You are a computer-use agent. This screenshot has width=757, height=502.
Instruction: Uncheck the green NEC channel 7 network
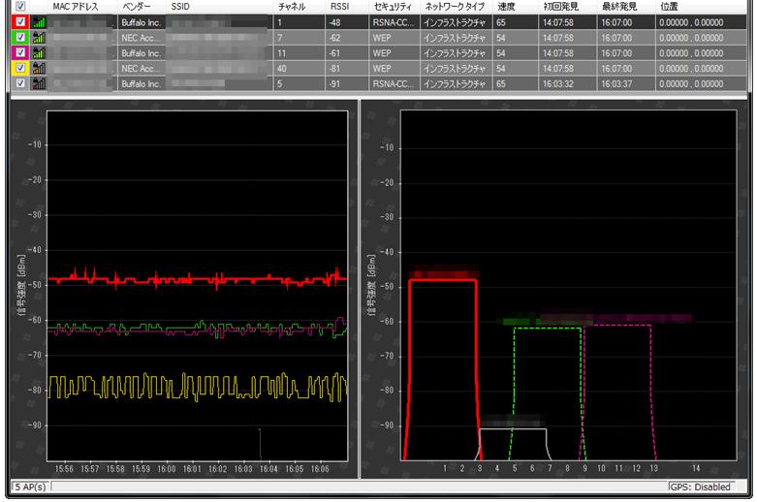pos(20,38)
